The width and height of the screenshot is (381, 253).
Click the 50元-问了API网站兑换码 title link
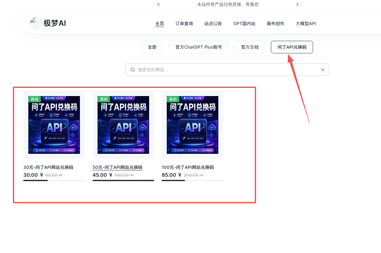tap(117, 167)
